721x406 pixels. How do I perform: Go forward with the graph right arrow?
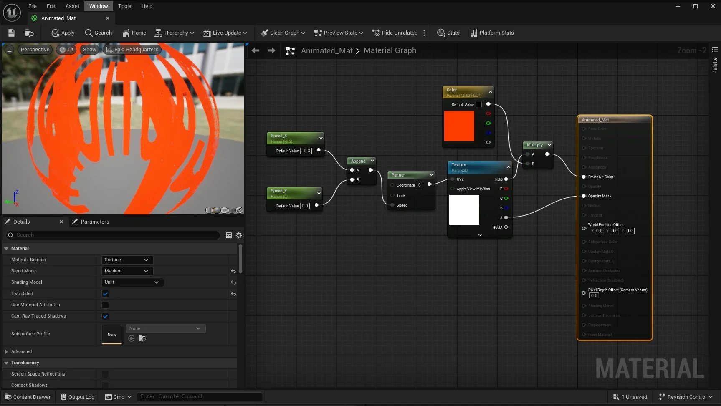pyautogui.click(x=271, y=50)
